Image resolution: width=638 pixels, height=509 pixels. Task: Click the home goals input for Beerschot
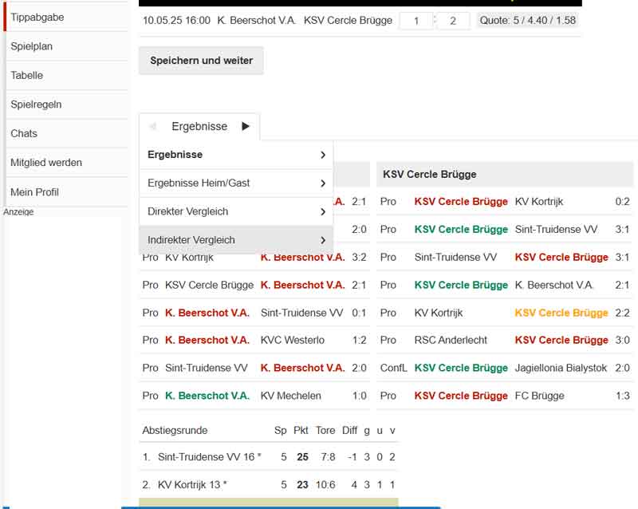(x=415, y=21)
